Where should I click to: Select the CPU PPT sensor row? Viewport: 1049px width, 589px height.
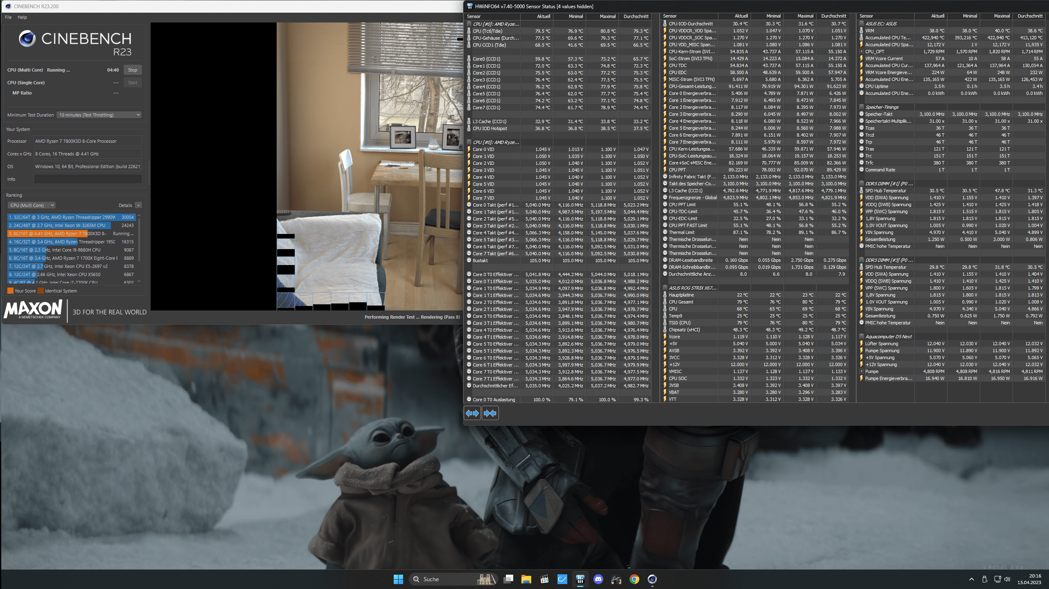[x=755, y=170]
